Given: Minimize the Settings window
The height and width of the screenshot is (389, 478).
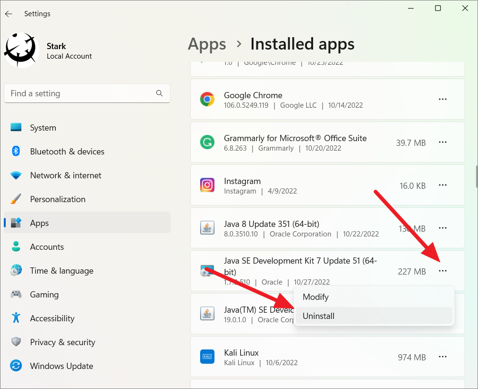Looking at the screenshot, I should (411, 8).
